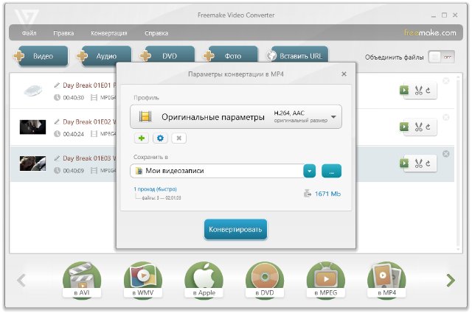Rotate the Day Break 01E03 video
This screenshot has height=313, width=472.
pos(428,163)
